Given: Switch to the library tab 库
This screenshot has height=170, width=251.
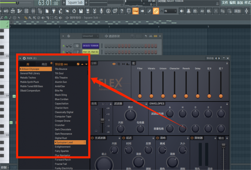Looking at the screenshot, I should (28, 64).
